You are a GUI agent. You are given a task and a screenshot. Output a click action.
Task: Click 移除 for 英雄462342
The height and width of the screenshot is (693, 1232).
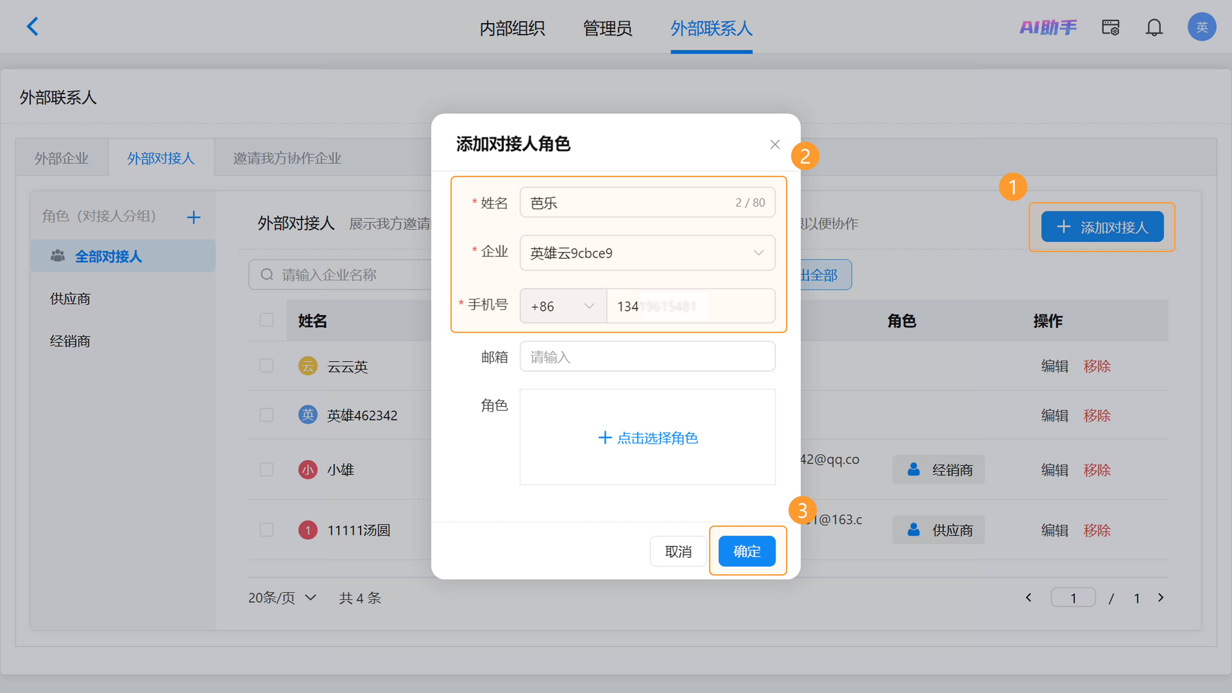coord(1097,415)
